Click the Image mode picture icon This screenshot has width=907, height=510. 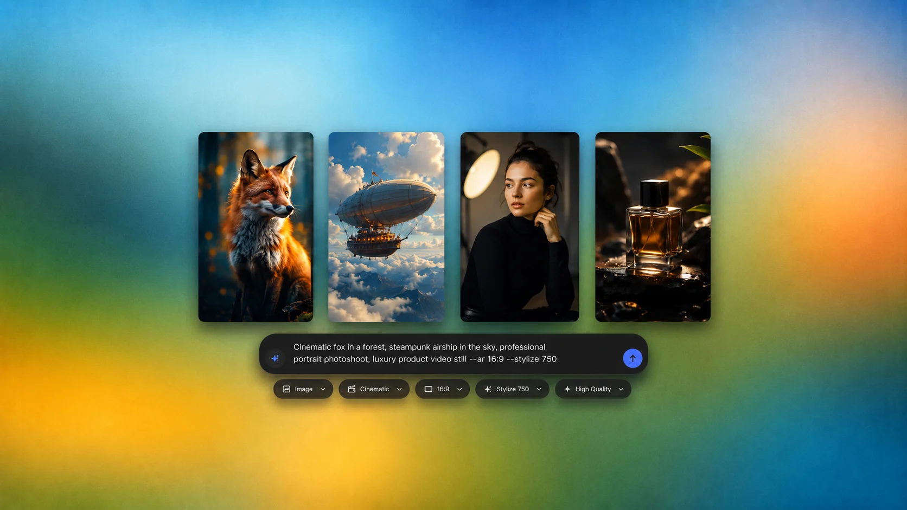286,389
